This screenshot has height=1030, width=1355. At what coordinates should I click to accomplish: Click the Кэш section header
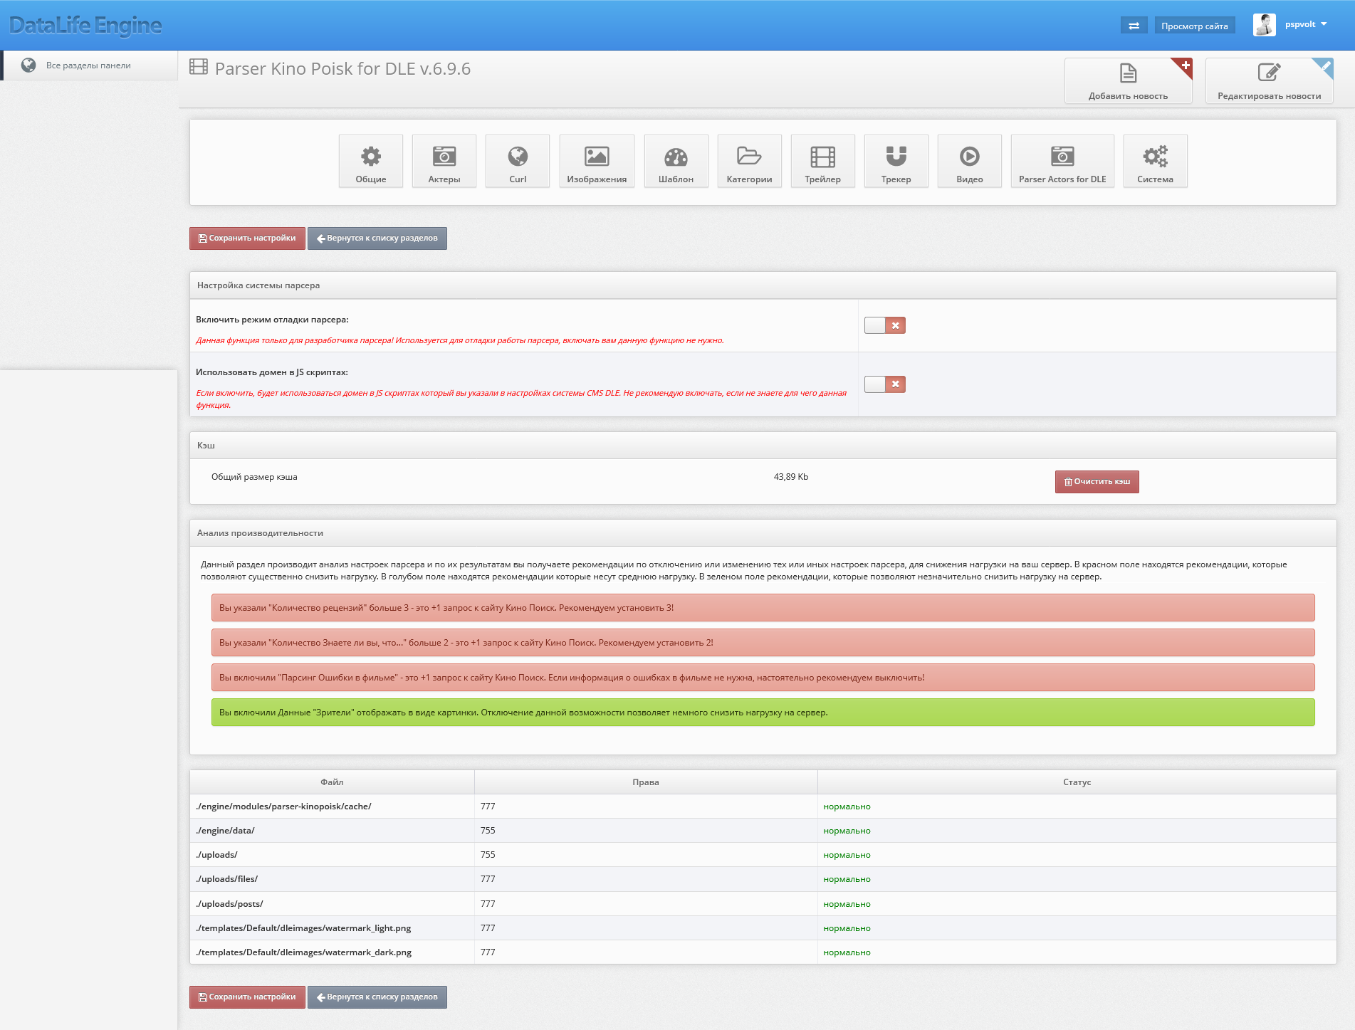point(763,446)
